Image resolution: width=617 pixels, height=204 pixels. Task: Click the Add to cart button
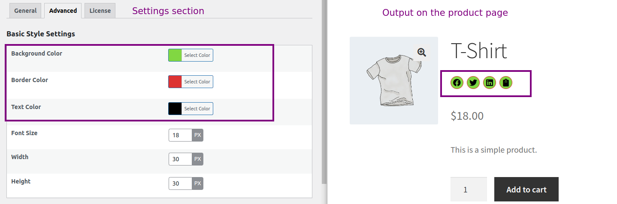526,189
